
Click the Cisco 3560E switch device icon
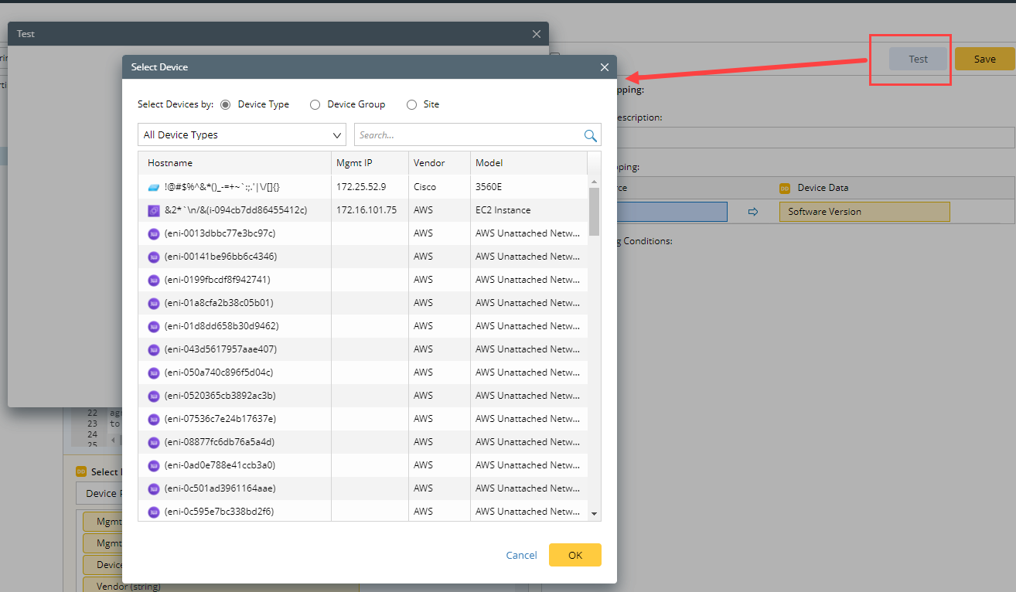pyautogui.click(x=153, y=187)
